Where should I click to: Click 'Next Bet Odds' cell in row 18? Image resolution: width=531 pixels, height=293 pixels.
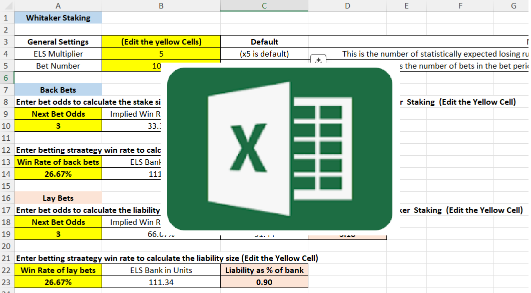(58, 222)
